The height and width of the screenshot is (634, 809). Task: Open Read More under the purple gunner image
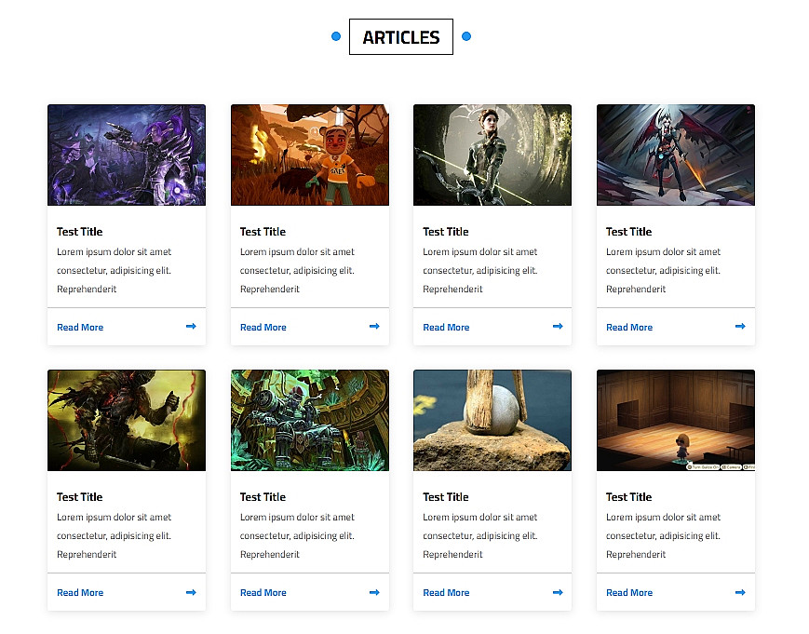pyautogui.click(x=80, y=327)
